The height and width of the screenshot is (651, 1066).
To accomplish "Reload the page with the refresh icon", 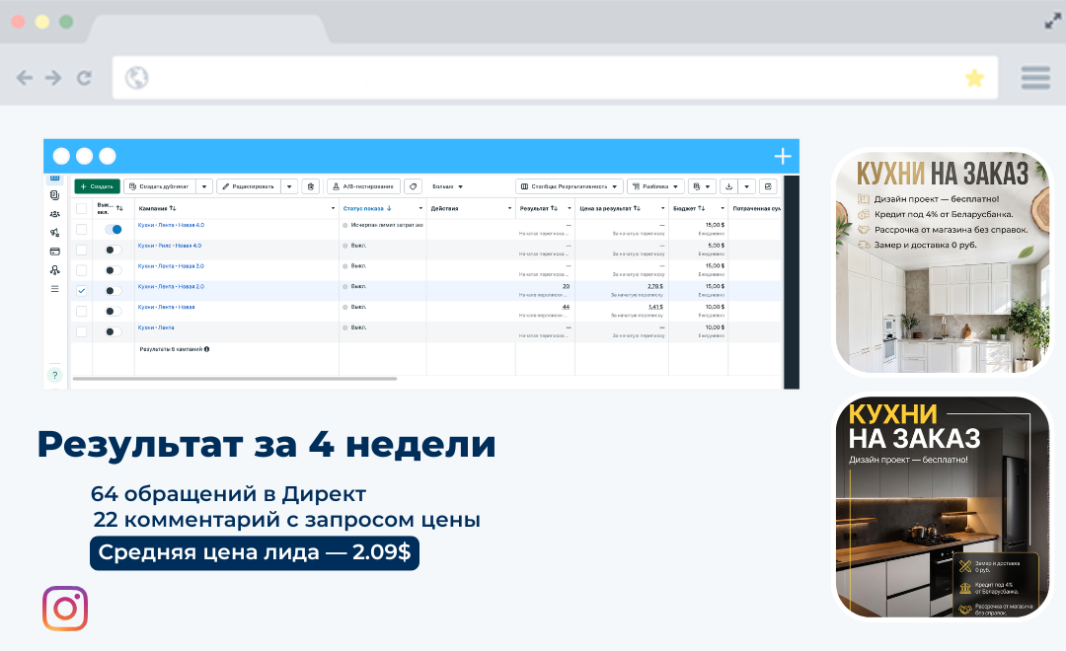I will (84, 78).
